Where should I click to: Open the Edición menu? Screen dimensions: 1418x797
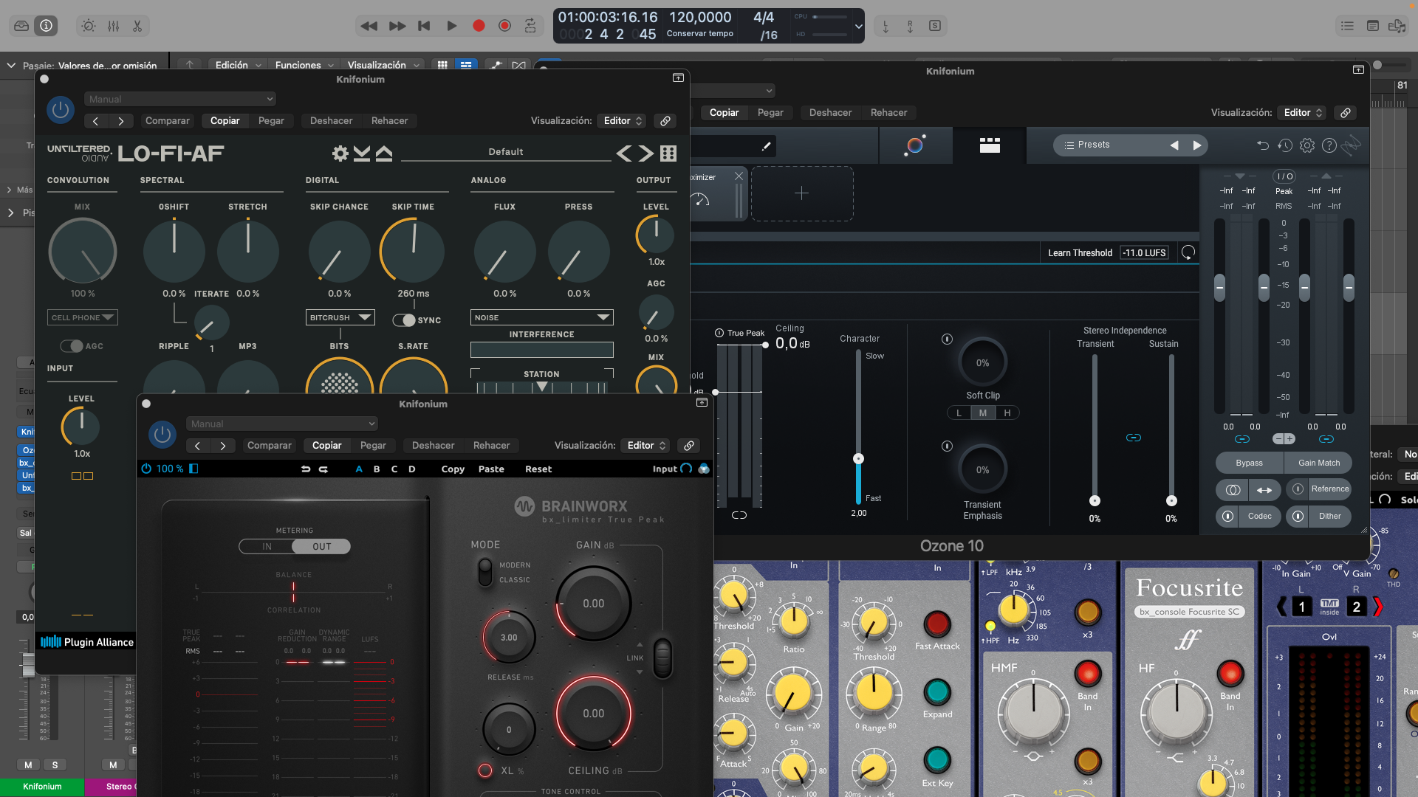[x=232, y=65]
